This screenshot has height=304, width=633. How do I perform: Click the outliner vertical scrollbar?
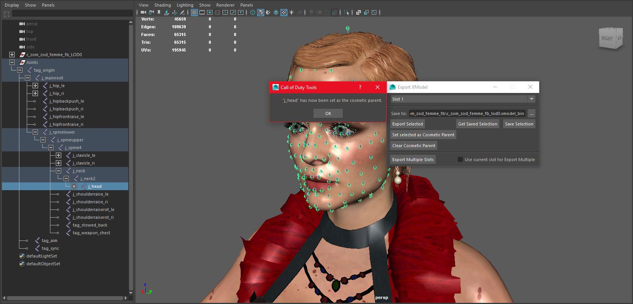[131, 158]
